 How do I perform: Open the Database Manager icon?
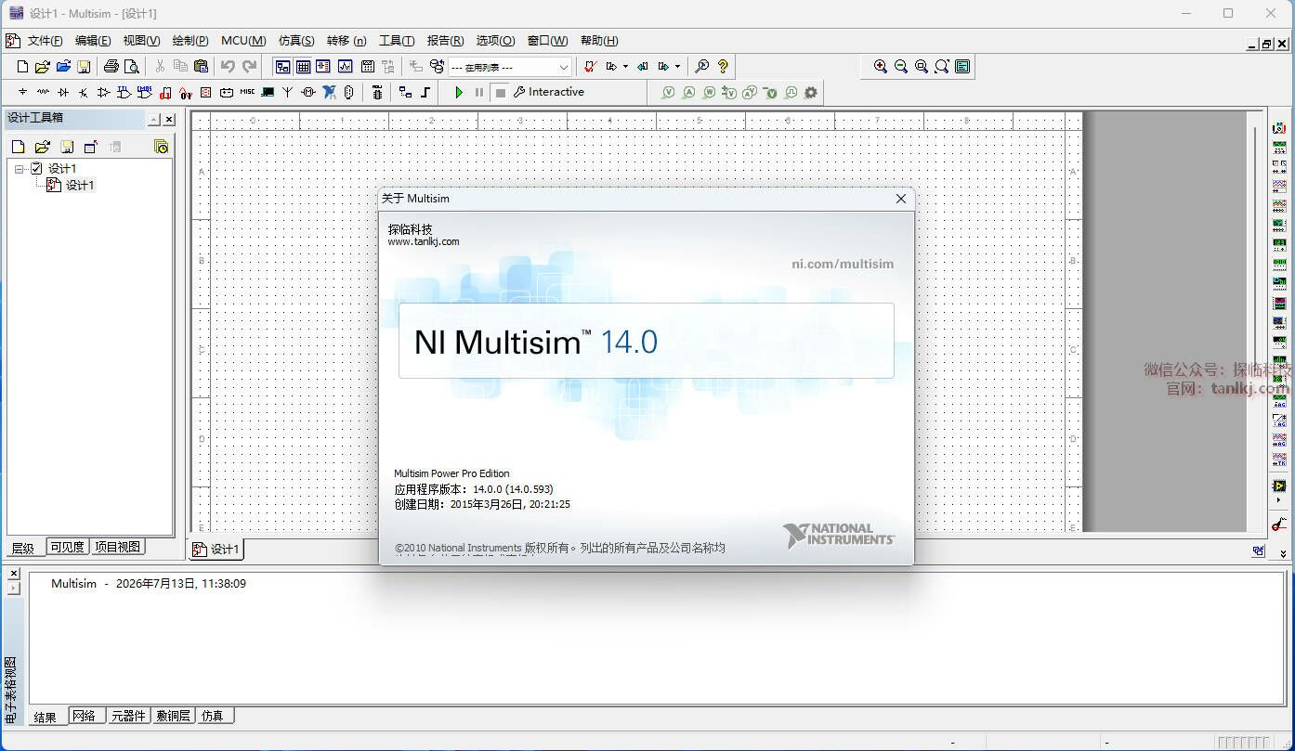tap(437, 67)
